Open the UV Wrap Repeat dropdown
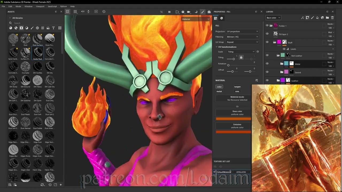This screenshot has width=342, height=192. click(242, 42)
